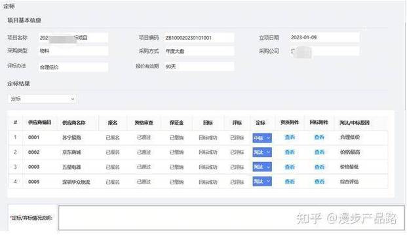Click supplier name 五星电器
The height and width of the screenshot is (236, 407).
pyautogui.click(x=71, y=167)
